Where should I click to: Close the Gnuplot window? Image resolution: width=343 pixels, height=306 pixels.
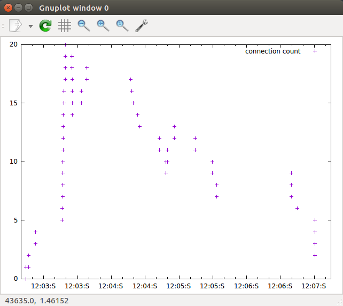click(8, 8)
